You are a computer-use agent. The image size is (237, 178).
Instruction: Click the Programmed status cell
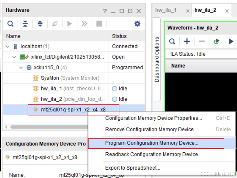[x=127, y=67]
